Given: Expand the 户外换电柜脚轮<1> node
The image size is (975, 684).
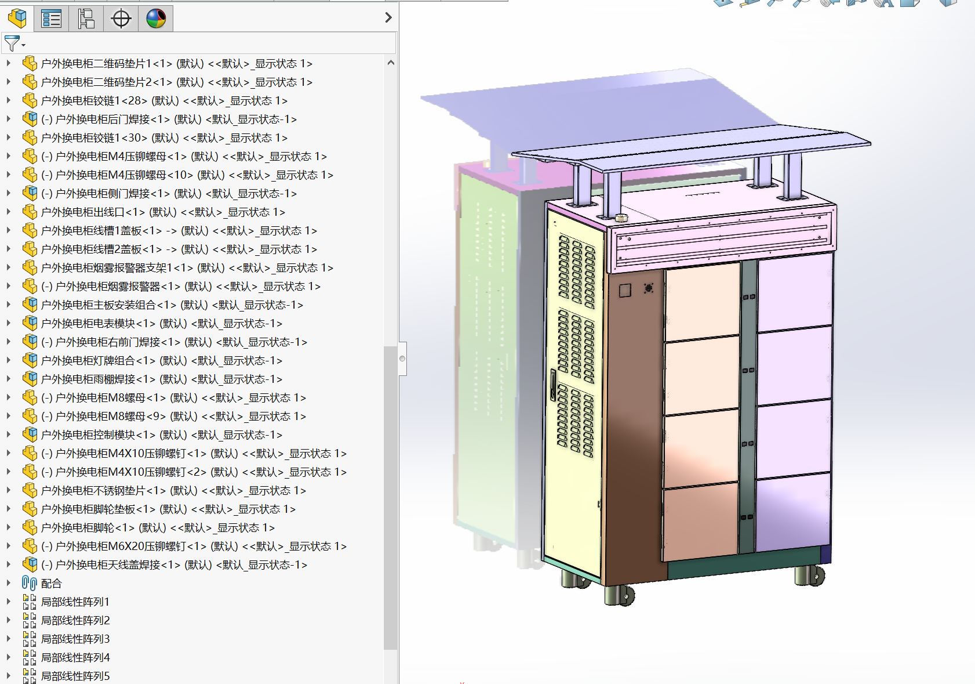Looking at the screenshot, I should click(x=9, y=527).
